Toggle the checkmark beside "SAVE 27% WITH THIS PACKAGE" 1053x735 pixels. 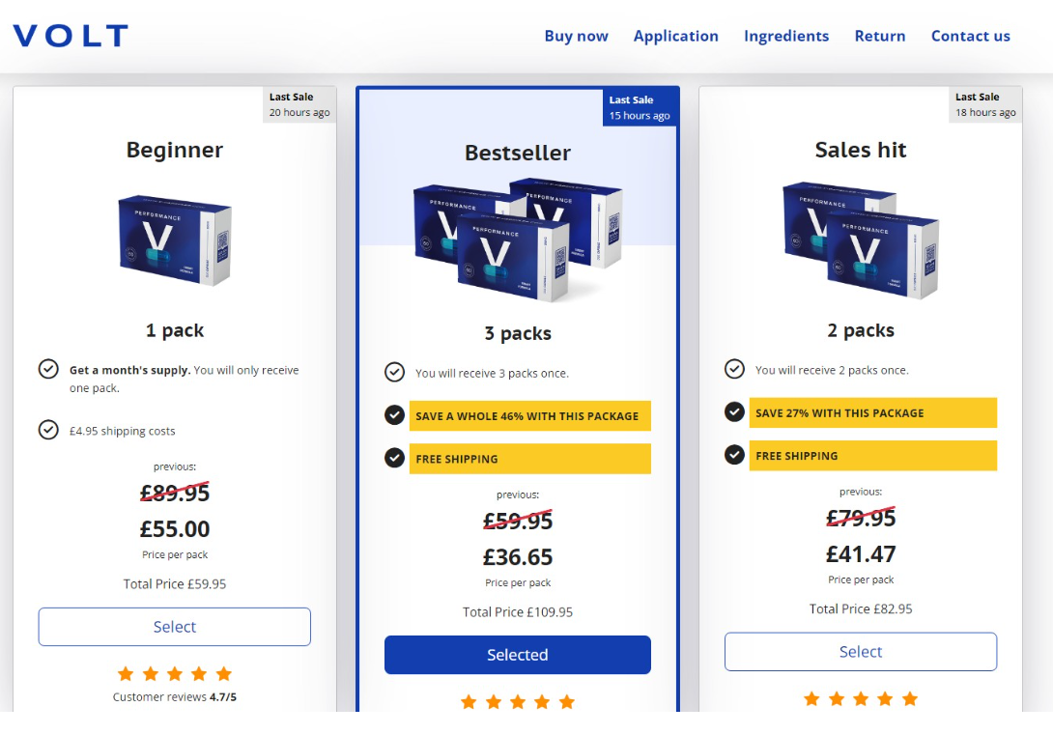click(734, 411)
